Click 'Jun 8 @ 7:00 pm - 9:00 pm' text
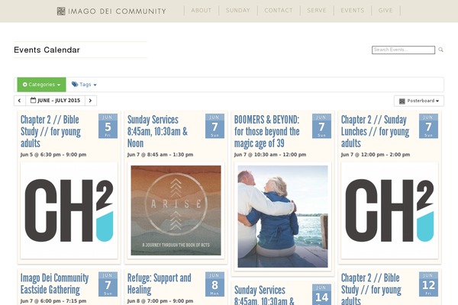Screen dimensions: 458x305 tap(160, 301)
